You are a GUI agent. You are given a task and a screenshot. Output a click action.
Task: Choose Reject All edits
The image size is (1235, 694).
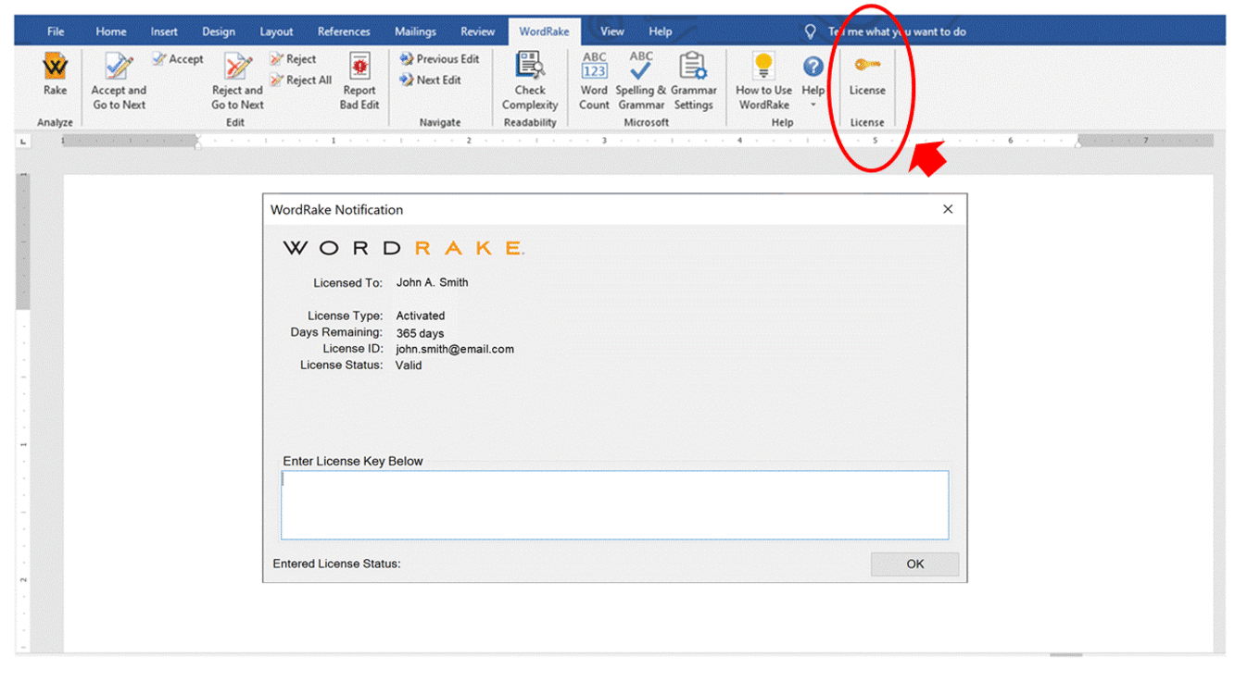[301, 81]
